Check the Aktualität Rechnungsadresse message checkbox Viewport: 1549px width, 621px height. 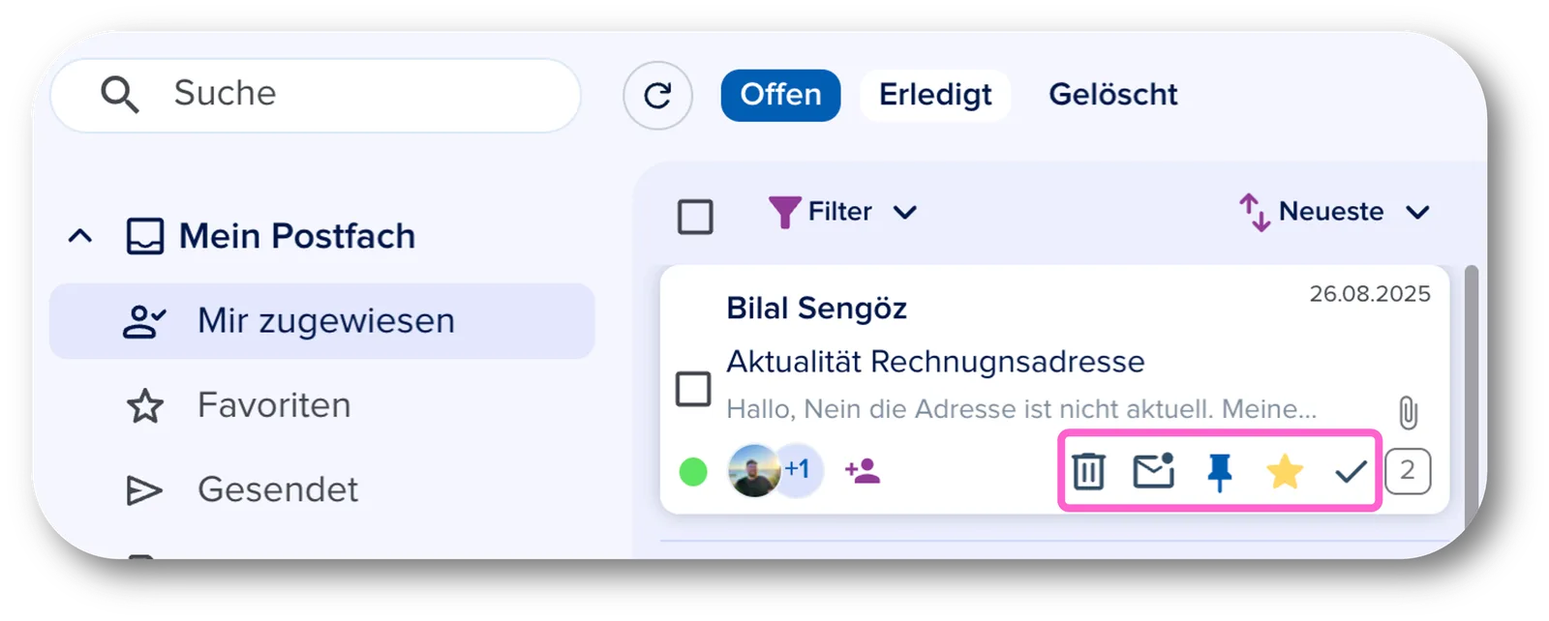693,389
